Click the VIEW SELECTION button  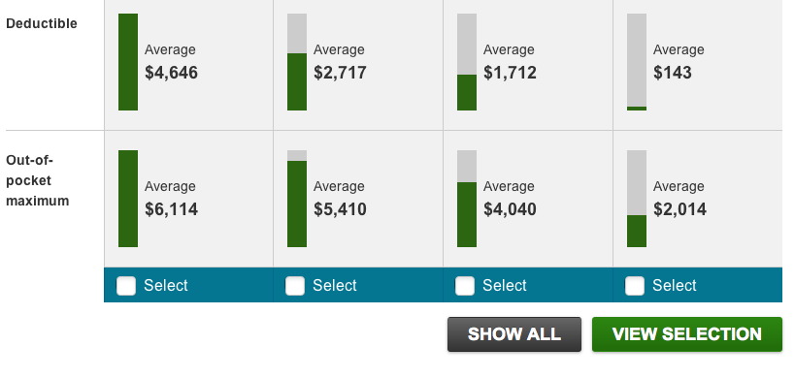(x=687, y=334)
